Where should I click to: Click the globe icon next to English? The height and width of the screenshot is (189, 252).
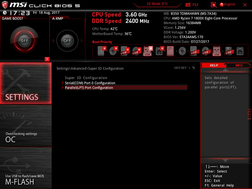pyautogui.click(x=222, y=5)
